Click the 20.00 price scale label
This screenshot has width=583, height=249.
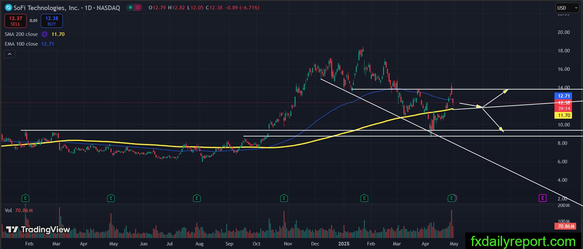564,32
